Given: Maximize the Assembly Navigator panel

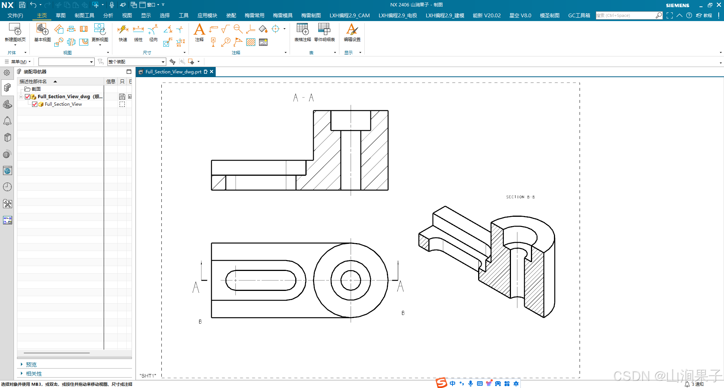Looking at the screenshot, I should pos(129,72).
